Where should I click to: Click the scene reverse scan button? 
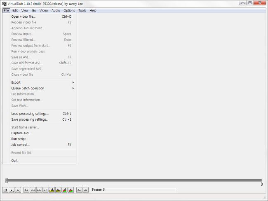coord(64,190)
